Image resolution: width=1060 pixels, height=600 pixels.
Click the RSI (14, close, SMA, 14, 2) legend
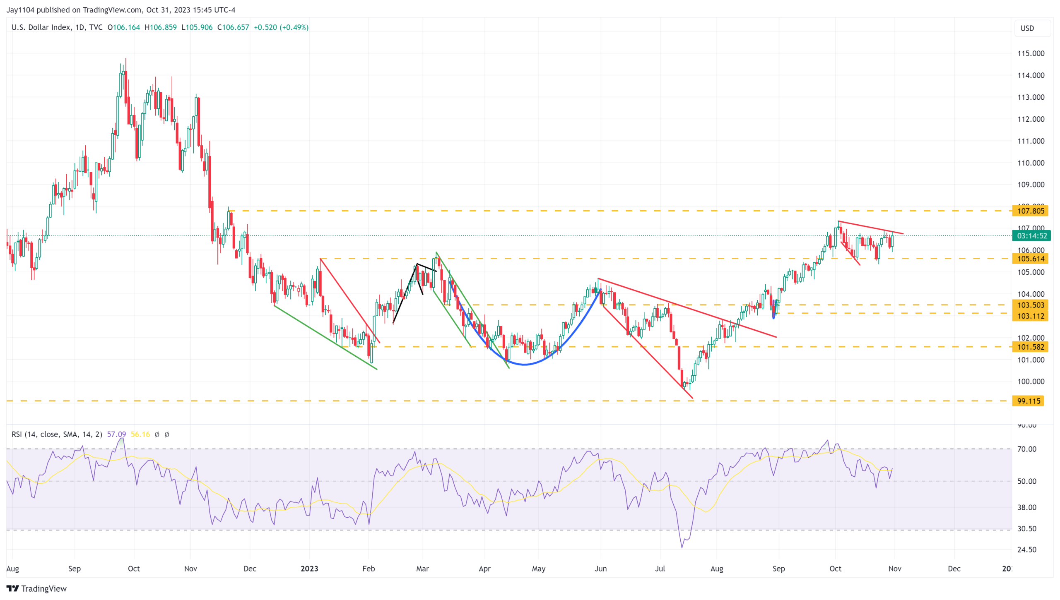click(57, 434)
